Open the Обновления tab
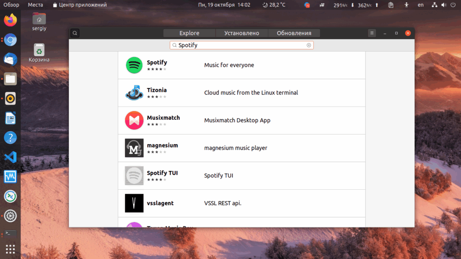Image resolution: width=461 pixels, height=259 pixels. click(294, 33)
